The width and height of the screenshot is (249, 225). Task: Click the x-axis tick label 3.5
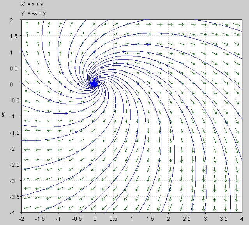pyautogui.click(x=224, y=219)
